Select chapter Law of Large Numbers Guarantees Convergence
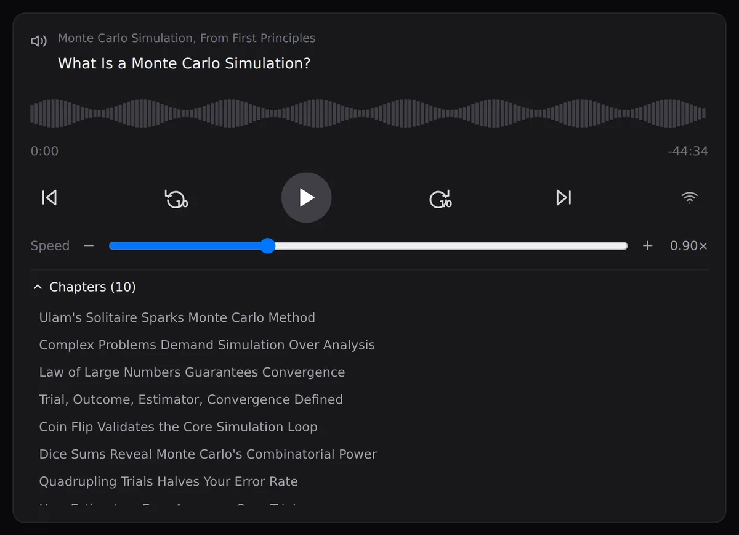 click(192, 372)
